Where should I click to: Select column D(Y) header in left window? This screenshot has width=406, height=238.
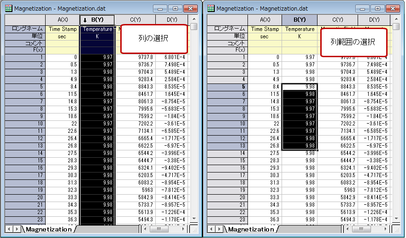(172, 20)
